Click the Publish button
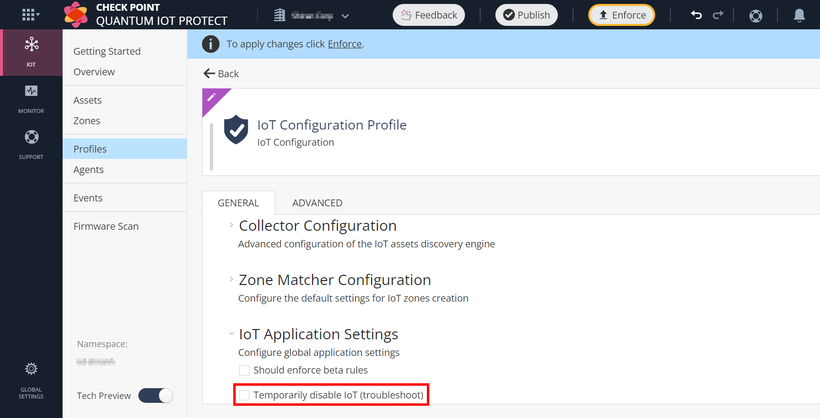This screenshot has width=820, height=418. [527, 15]
